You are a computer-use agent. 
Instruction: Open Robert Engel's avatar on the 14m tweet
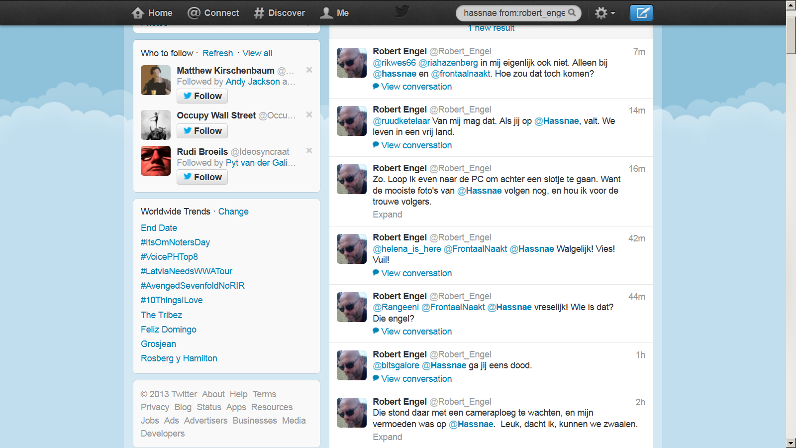(x=352, y=121)
